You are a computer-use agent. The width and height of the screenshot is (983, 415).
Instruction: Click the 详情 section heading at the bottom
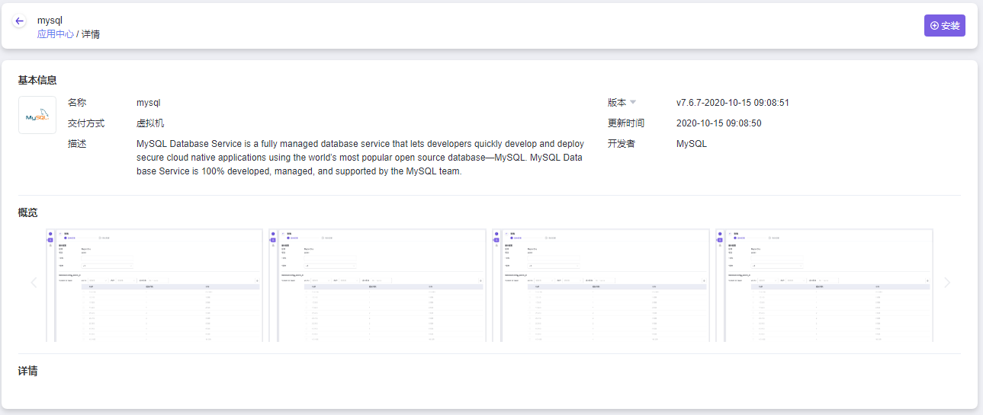coord(28,372)
